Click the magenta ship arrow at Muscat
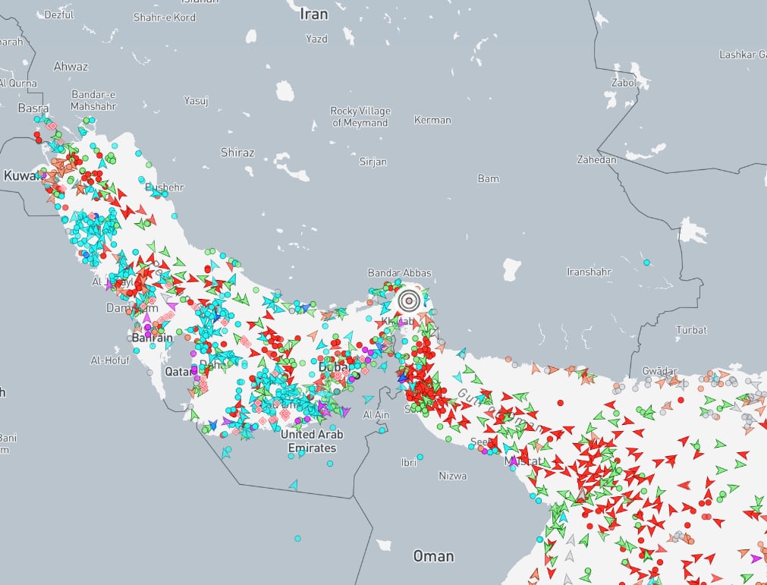Image resolution: width=767 pixels, height=585 pixels. pyautogui.click(x=513, y=461)
